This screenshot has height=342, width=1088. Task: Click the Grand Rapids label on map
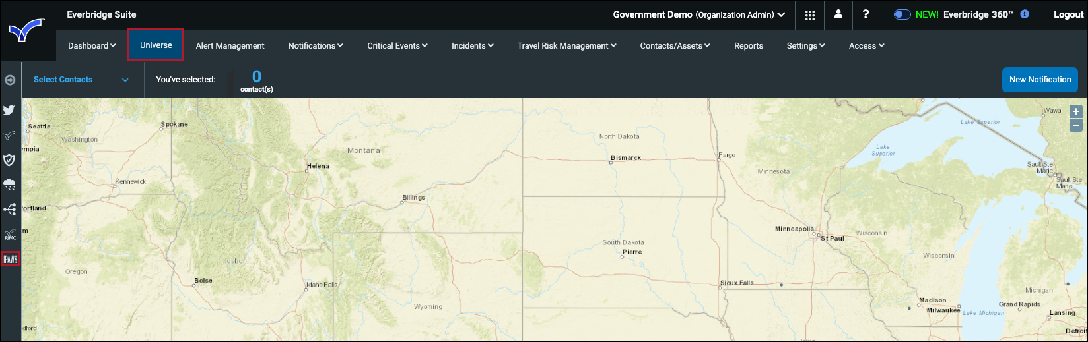pyautogui.click(x=1019, y=304)
